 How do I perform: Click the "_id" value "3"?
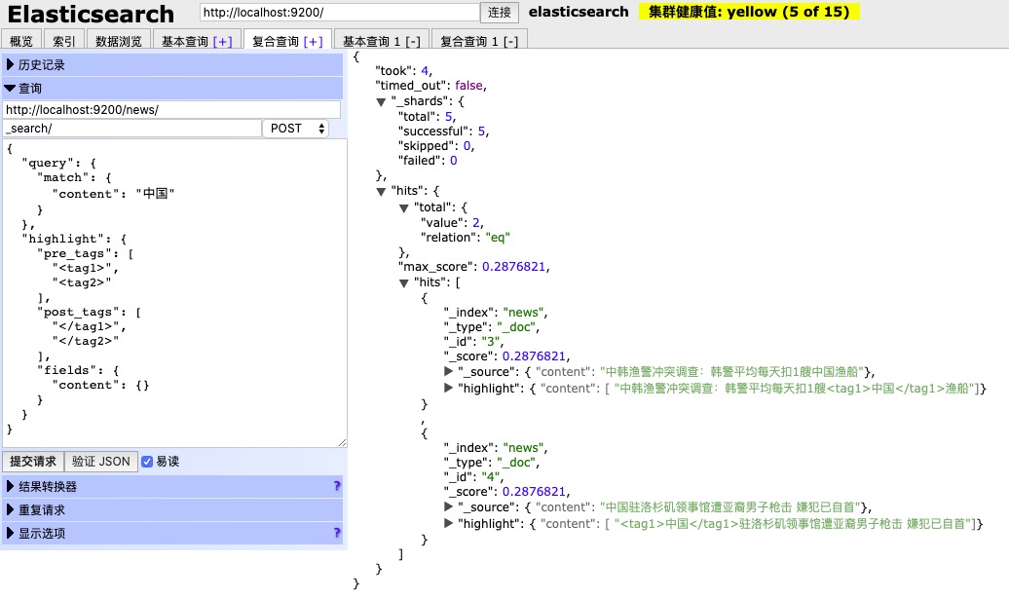[490, 342]
